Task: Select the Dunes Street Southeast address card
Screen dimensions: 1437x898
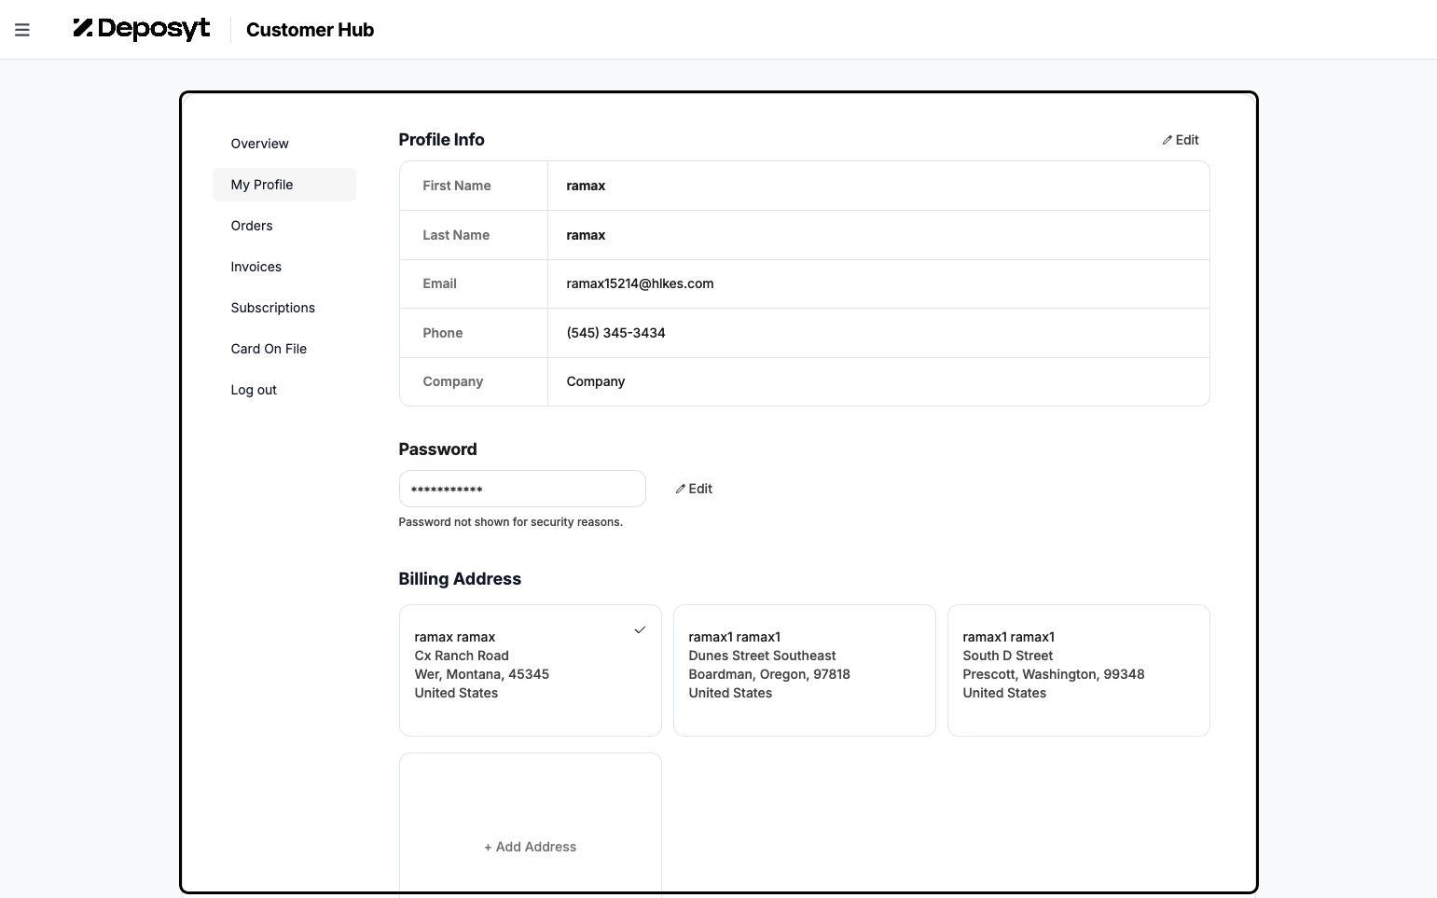Action: click(x=805, y=670)
